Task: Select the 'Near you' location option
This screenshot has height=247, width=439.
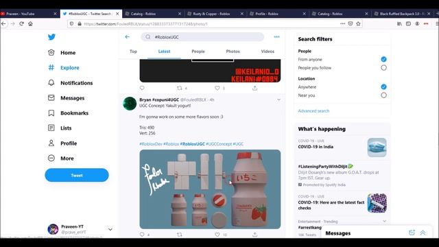Action: 383,95
